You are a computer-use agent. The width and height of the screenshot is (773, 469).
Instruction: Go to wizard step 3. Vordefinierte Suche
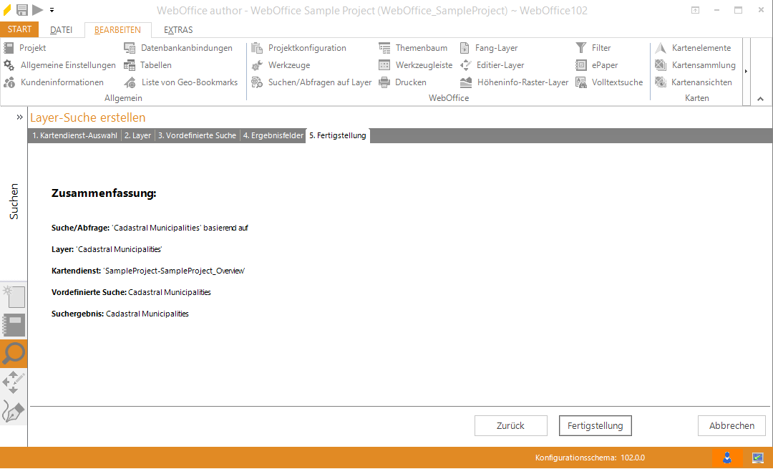click(197, 135)
